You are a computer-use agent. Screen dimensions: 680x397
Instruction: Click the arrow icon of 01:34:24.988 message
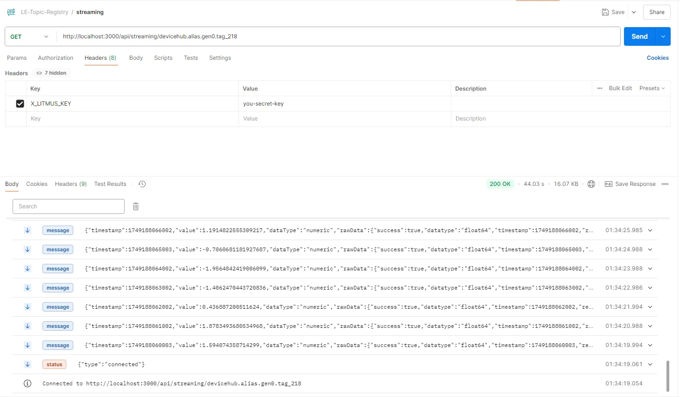coord(28,249)
